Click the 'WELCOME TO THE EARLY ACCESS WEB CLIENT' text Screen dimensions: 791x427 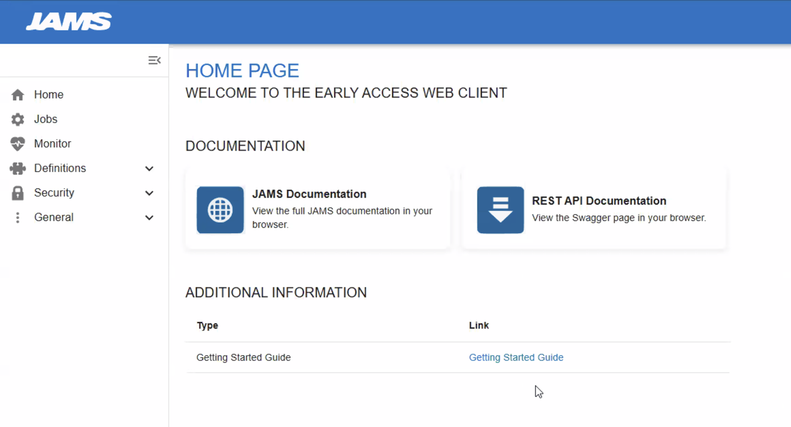[346, 93]
